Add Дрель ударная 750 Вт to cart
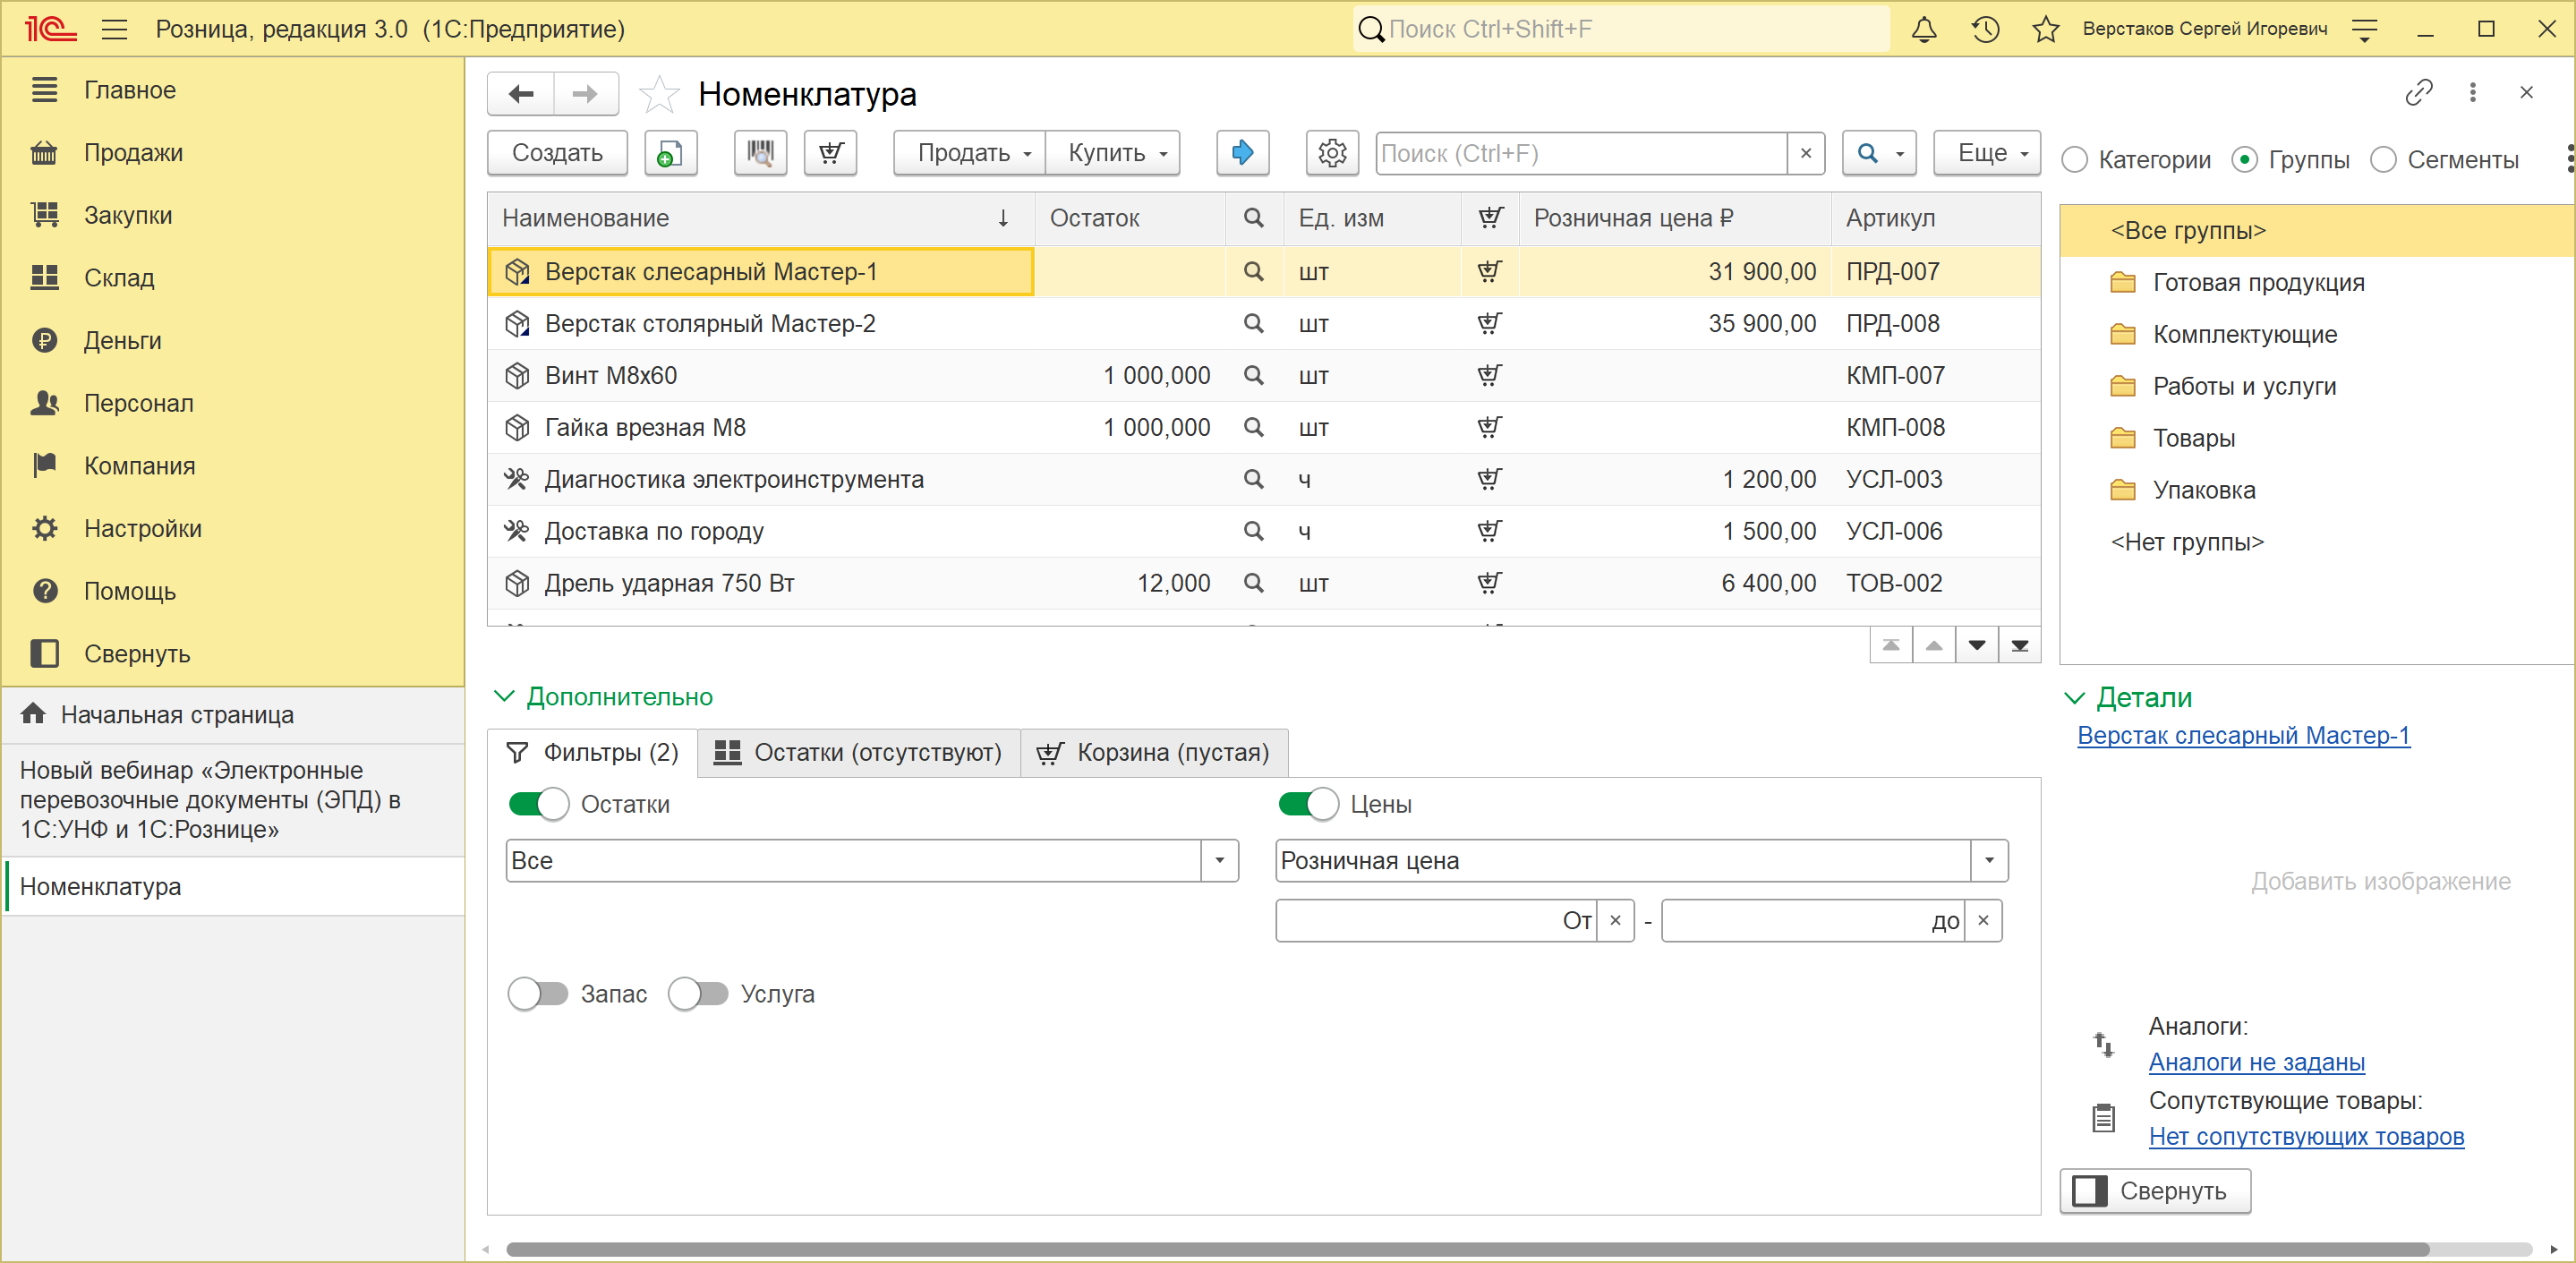The image size is (2576, 1263). pyautogui.click(x=1489, y=583)
